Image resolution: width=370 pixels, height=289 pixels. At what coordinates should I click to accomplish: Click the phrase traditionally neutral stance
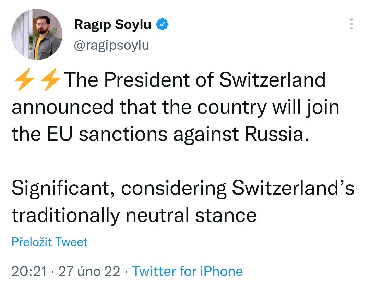(x=134, y=215)
